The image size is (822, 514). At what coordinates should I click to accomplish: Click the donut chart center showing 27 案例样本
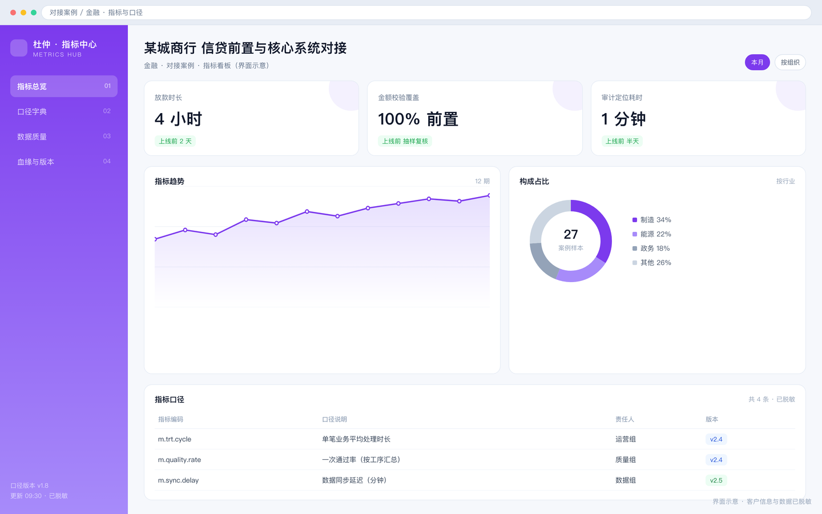point(571,240)
